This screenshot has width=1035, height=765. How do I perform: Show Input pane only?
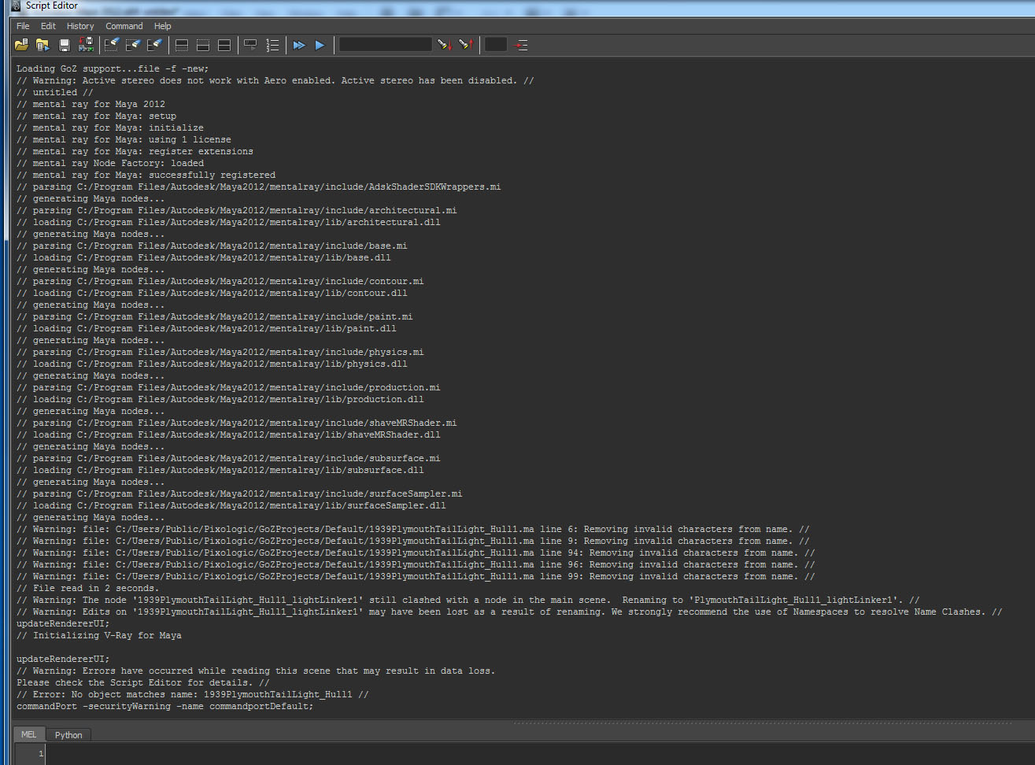point(203,45)
